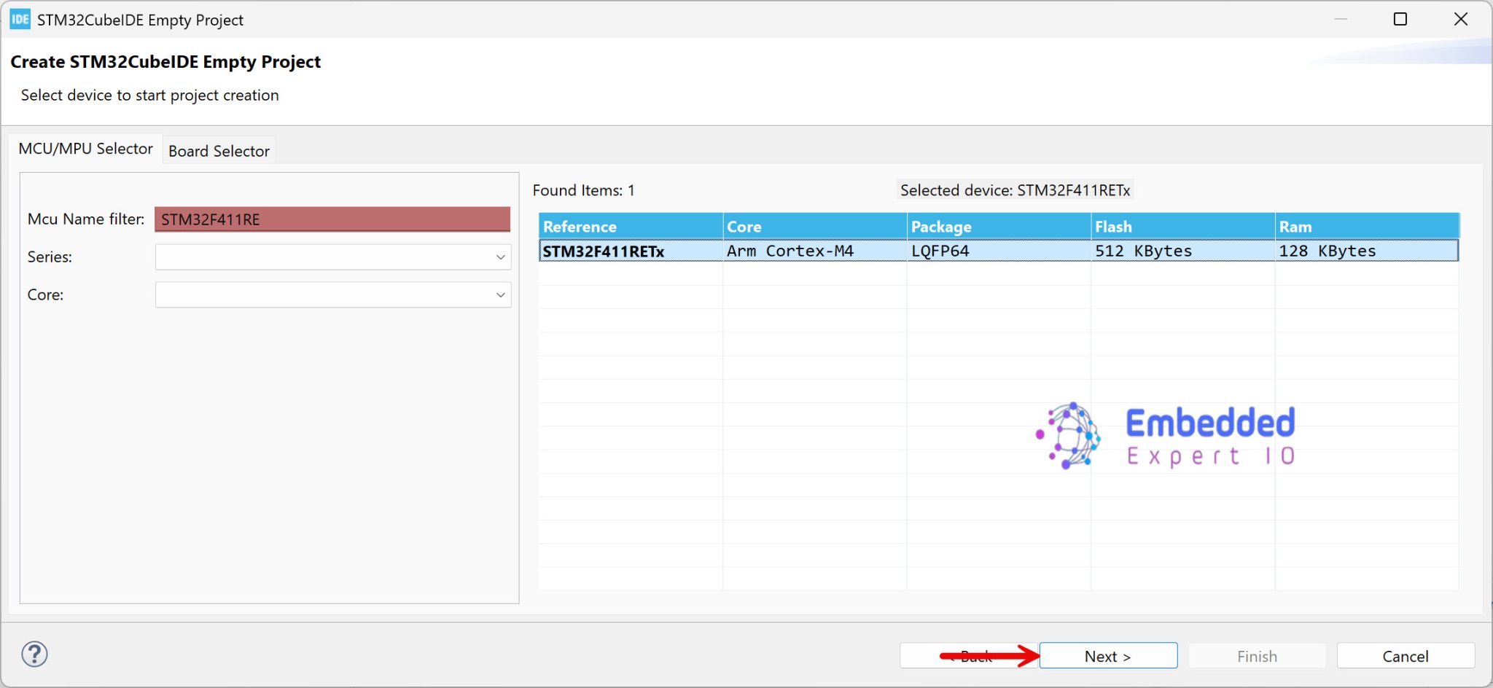Click the help question mark icon
Image resolution: width=1493 pixels, height=688 pixels.
34,654
